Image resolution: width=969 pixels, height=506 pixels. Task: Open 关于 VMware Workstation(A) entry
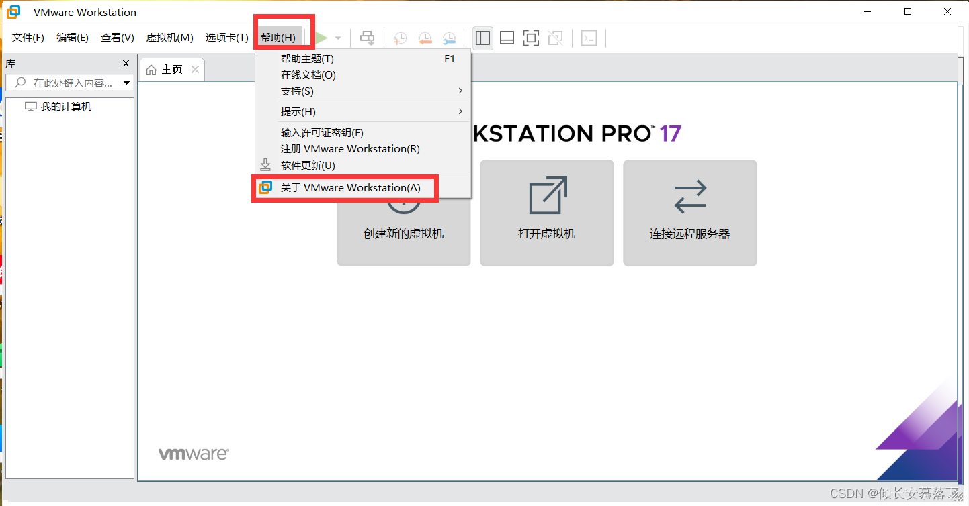[x=363, y=187]
